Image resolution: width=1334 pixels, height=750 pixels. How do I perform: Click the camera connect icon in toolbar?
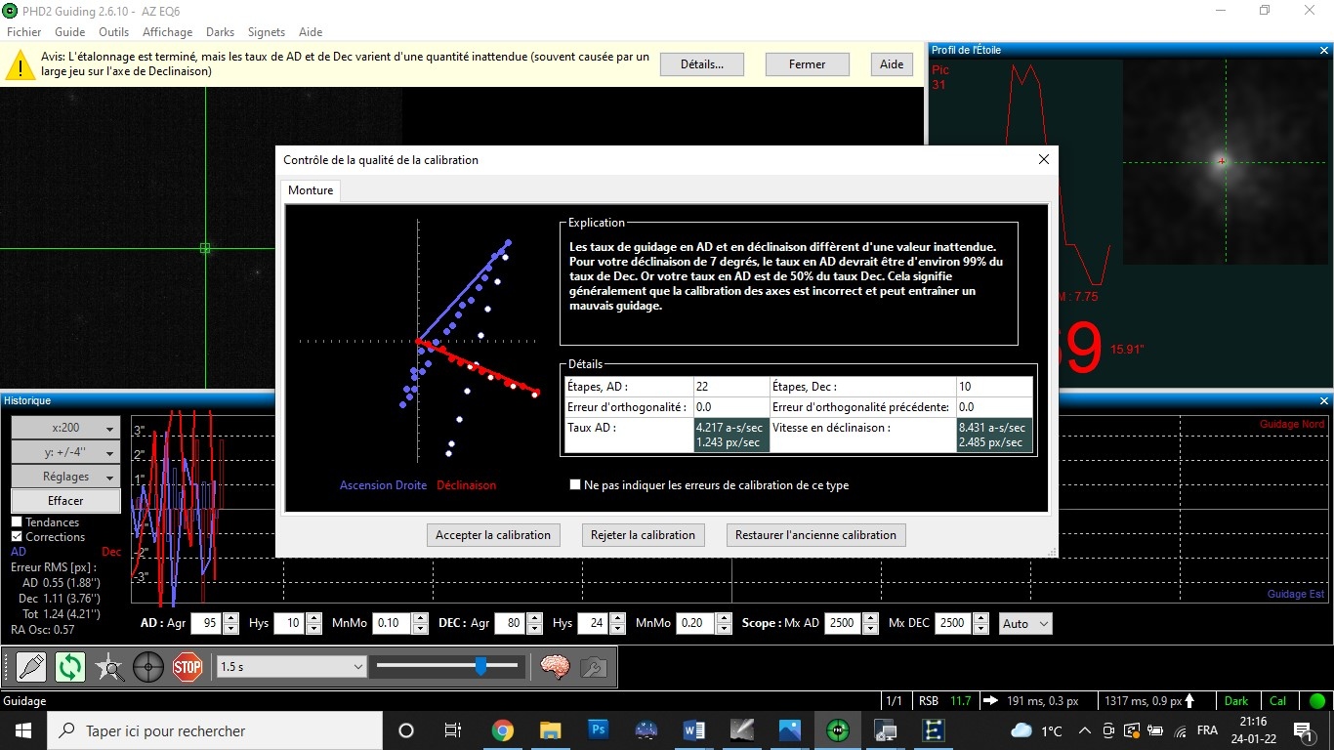pyautogui.click(x=31, y=667)
